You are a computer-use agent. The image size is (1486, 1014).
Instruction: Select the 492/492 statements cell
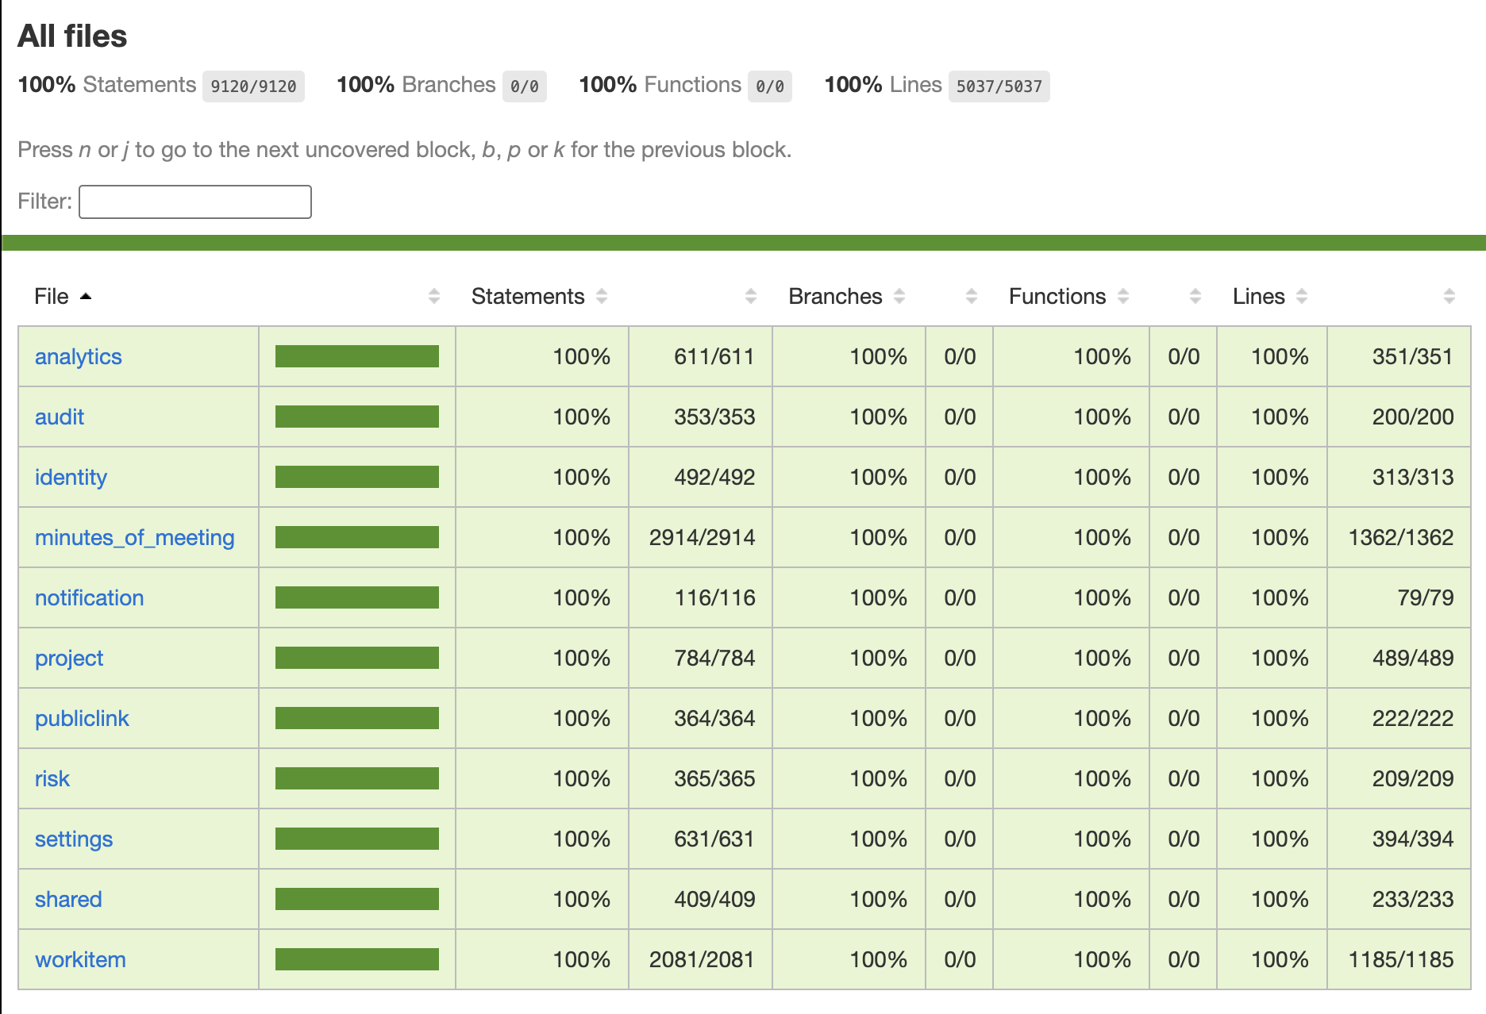point(701,478)
